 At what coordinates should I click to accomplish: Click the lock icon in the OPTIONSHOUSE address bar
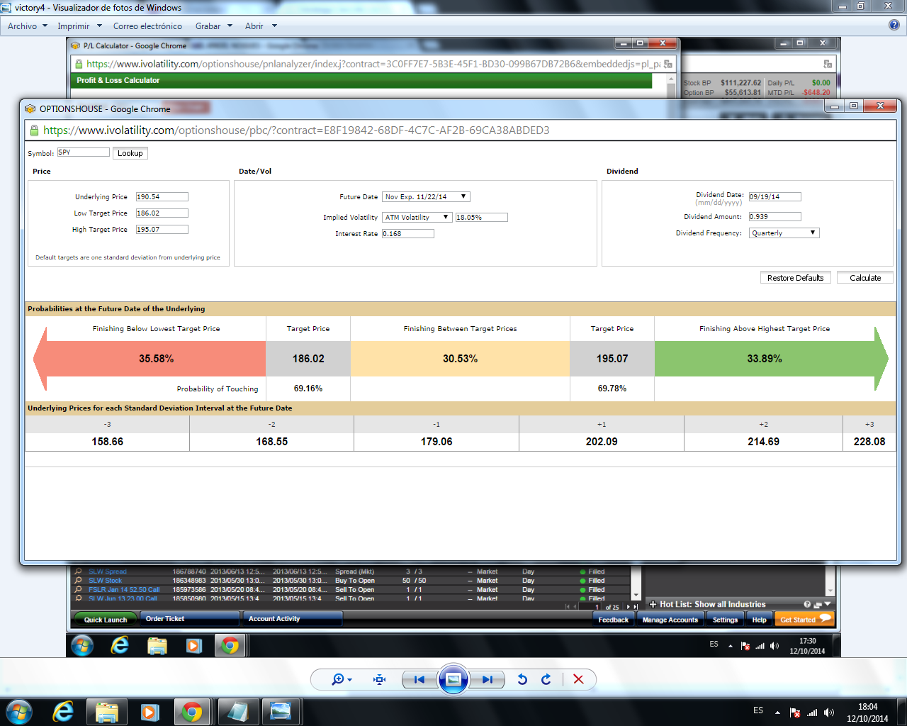[33, 130]
